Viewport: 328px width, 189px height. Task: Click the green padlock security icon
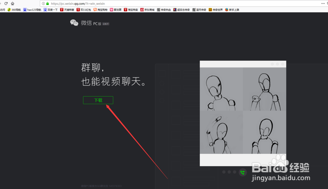coord(48,4)
